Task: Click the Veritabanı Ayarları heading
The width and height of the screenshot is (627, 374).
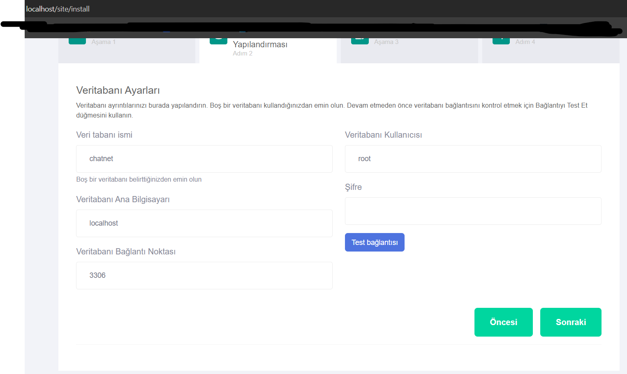Action: (118, 90)
